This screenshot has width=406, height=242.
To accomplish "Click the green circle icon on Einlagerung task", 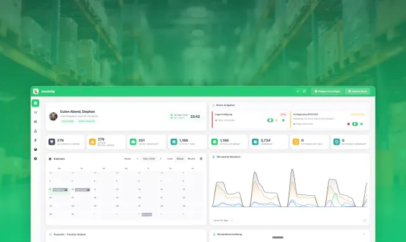I will (362, 124).
